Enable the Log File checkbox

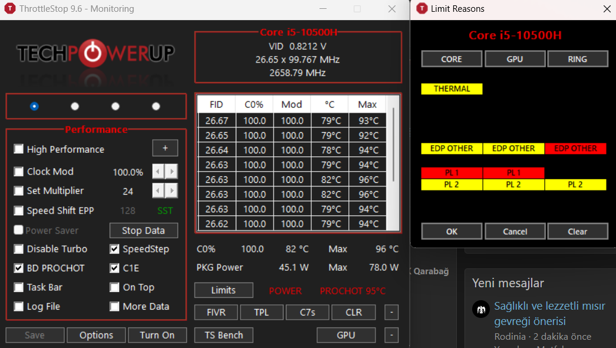[18, 306]
